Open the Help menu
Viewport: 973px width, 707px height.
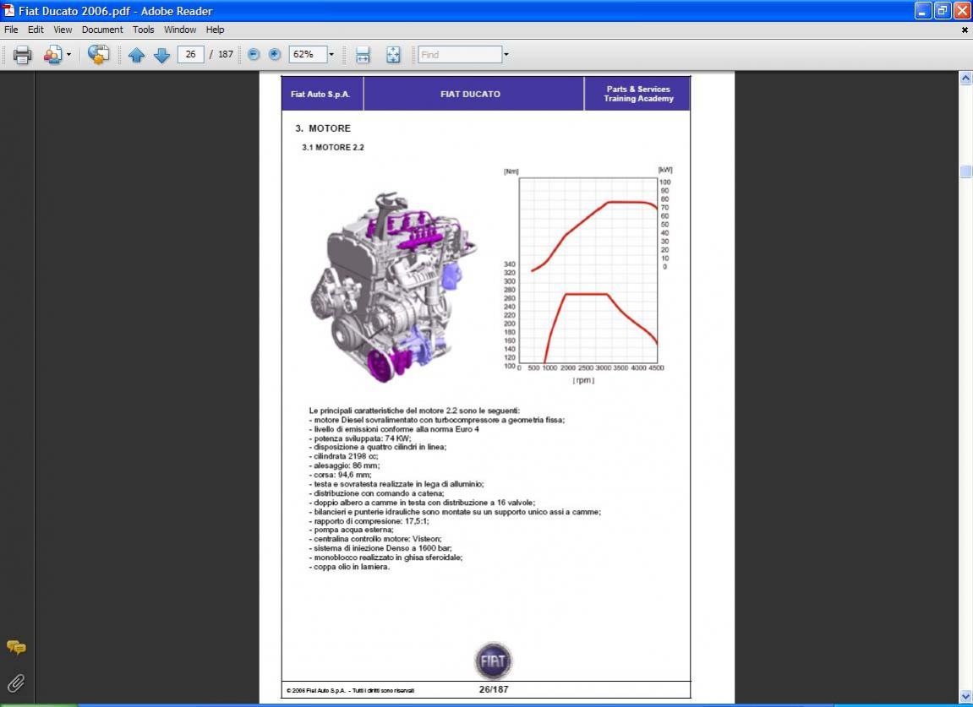click(x=215, y=30)
